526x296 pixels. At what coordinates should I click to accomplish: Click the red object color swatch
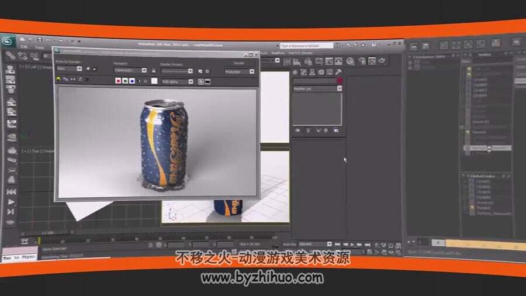click(x=340, y=80)
